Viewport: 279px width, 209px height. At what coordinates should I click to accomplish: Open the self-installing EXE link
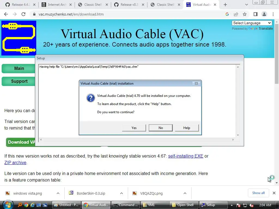pos(186,156)
